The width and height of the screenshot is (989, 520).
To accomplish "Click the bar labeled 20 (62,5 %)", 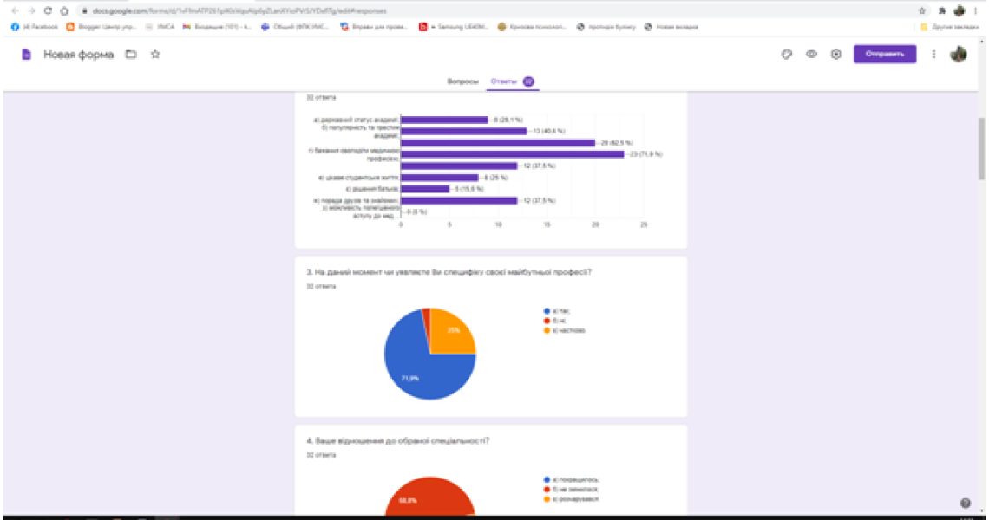I will coord(498,143).
